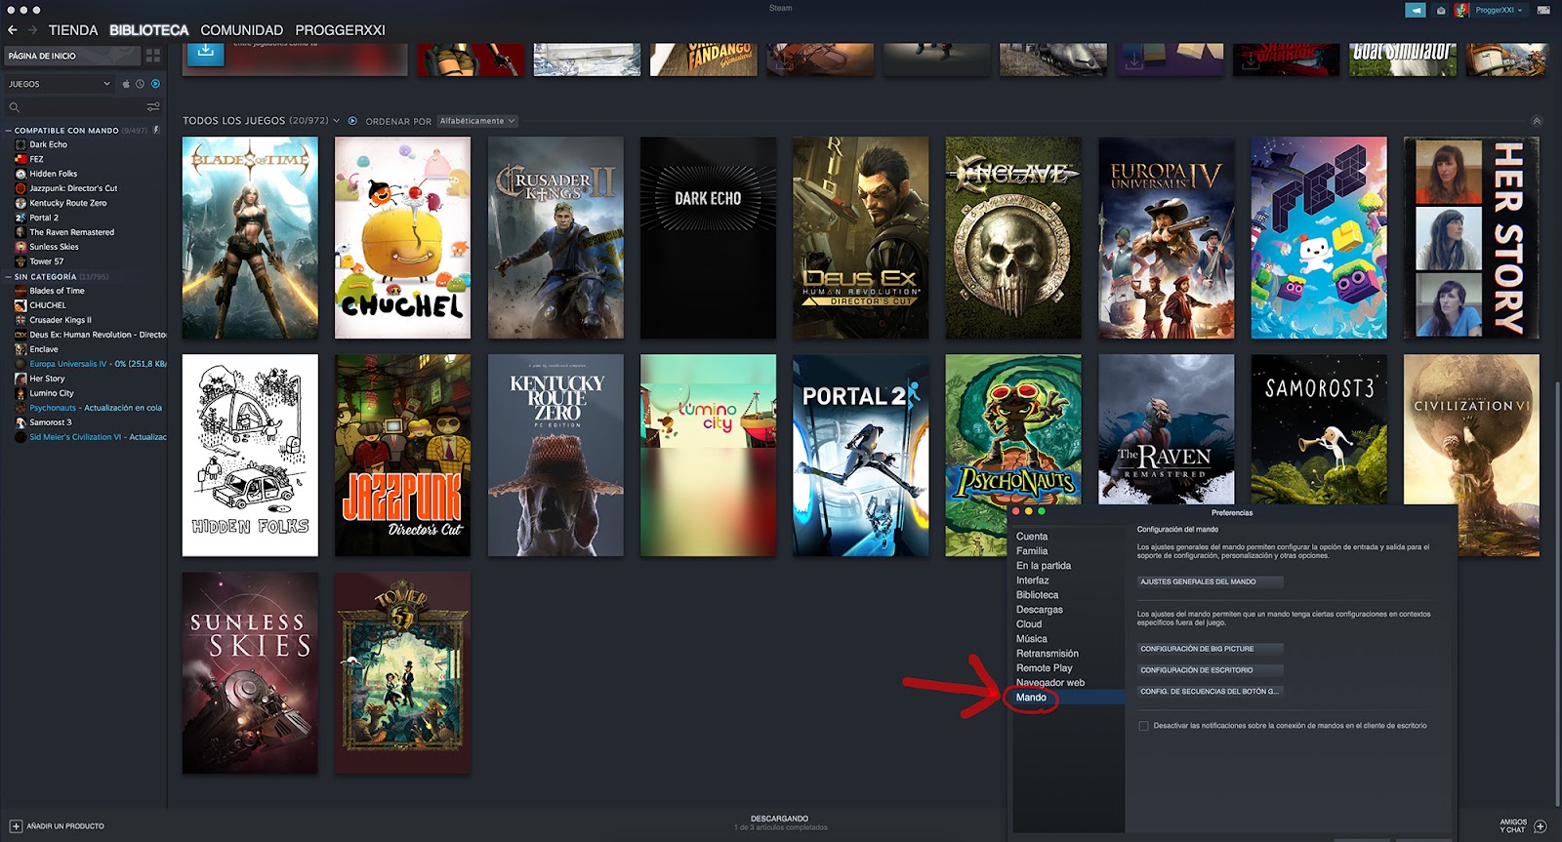The image size is (1562, 842).
Task: Click Página de inicio button
Action: pos(72,56)
